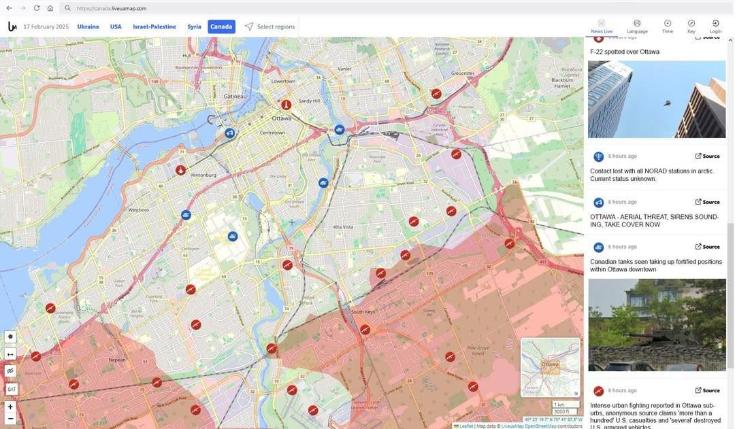This screenshot has height=429, width=735.
Task: Open Source link for aerial threat sirens entry
Action: [707, 202]
